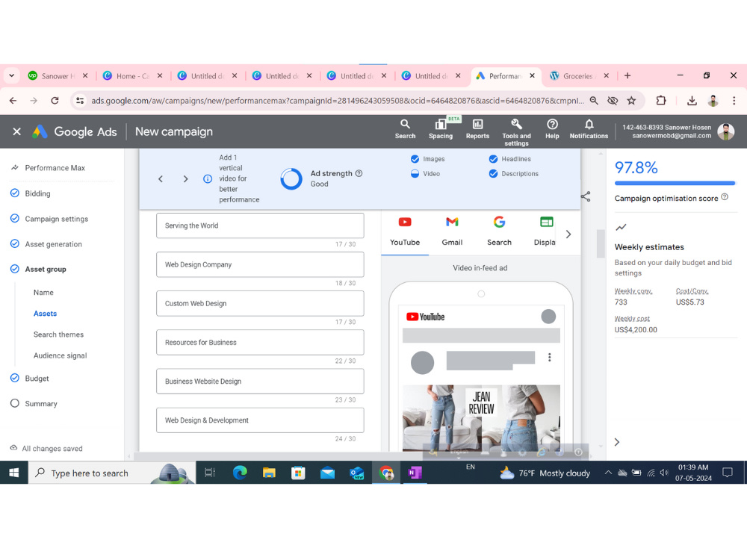Click the Video status indicator

pyautogui.click(x=415, y=174)
